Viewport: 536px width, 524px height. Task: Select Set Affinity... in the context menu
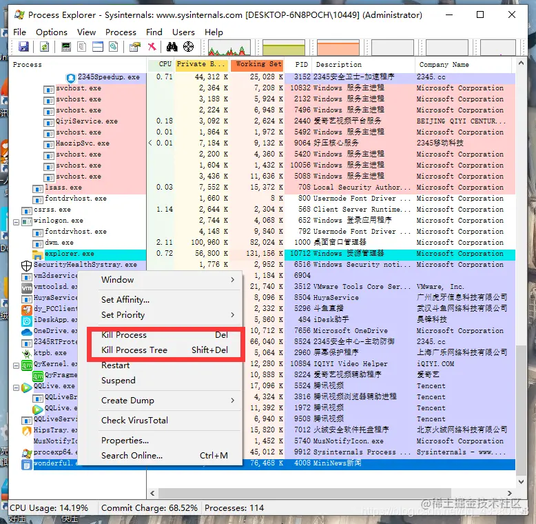165,300
